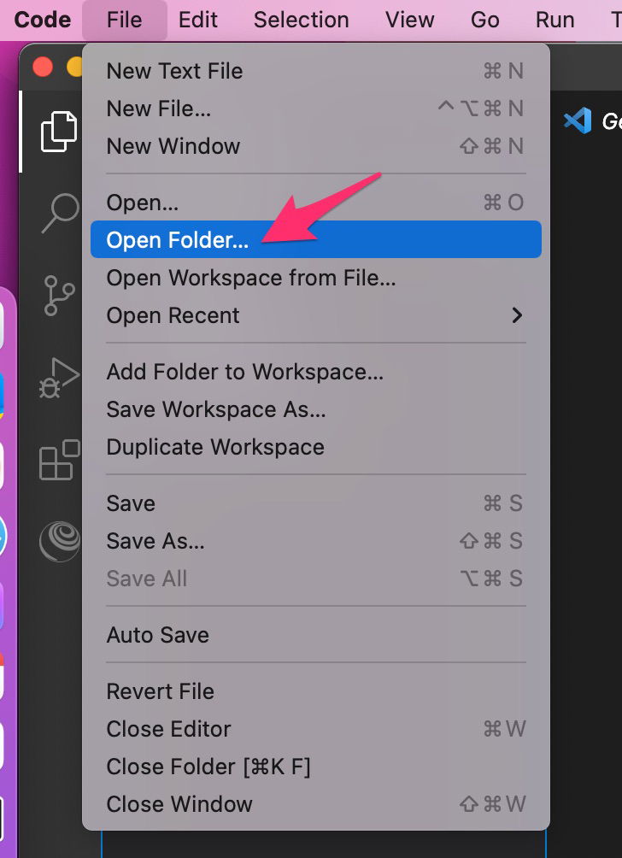Open the Selection menu
Screen dimensions: 622x858
click(x=302, y=20)
